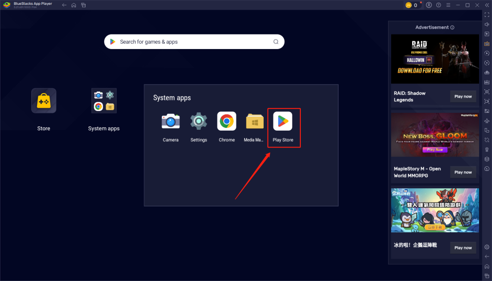Click the search magnifier icon
Image resolution: width=492 pixels, height=281 pixels.
click(x=276, y=42)
